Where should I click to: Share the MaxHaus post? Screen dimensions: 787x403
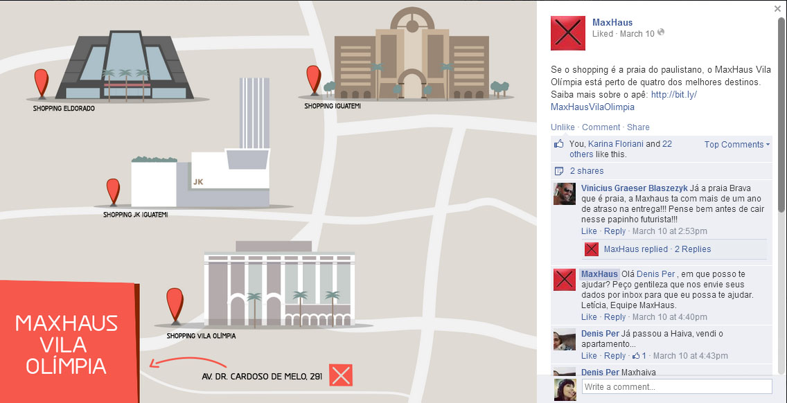point(638,127)
